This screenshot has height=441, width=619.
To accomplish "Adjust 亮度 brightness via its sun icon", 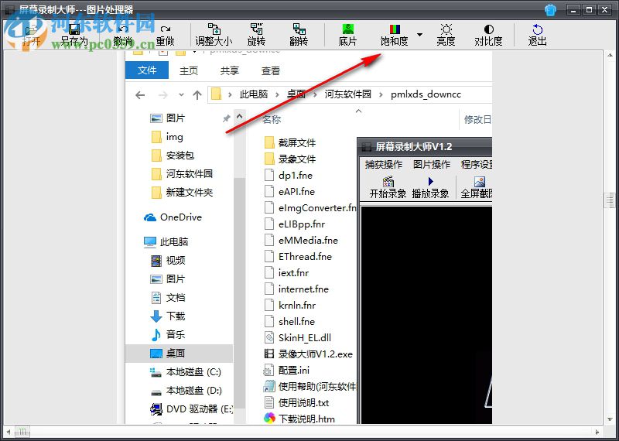I will [x=446, y=29].
